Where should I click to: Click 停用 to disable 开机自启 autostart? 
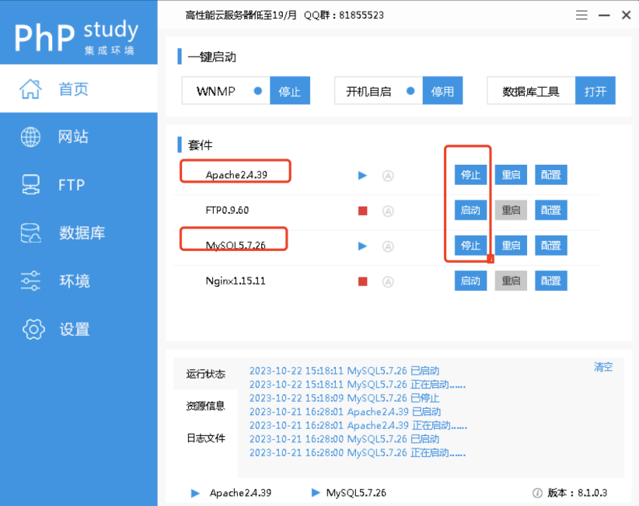(x=442, y=90)
